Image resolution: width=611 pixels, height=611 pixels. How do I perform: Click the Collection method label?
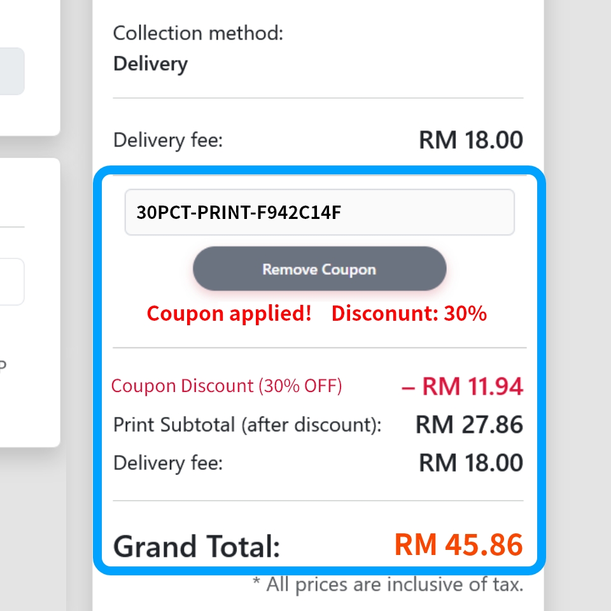(198, 33)
